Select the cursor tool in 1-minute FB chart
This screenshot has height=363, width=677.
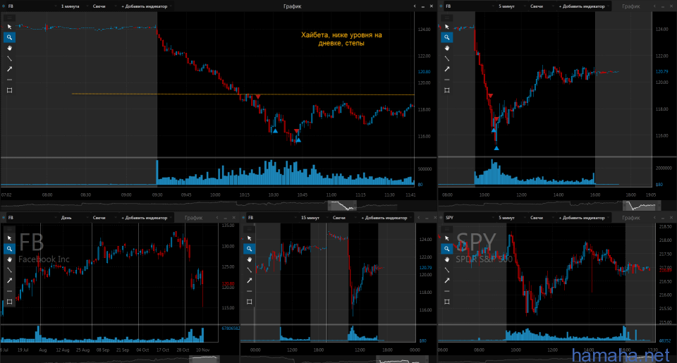9,27
